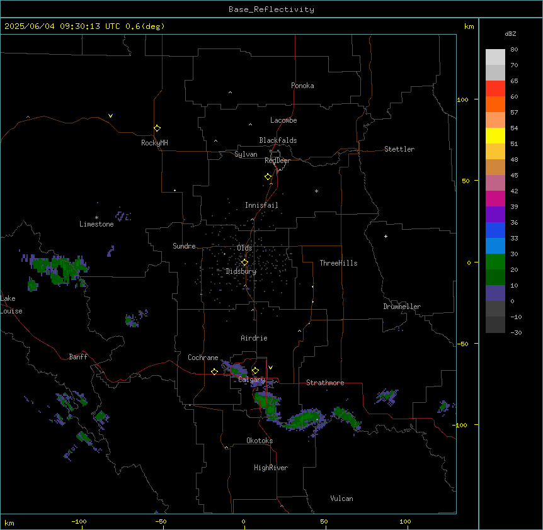Click the Airdrie label
543x530 pixels.
click(x=254, y=338)
